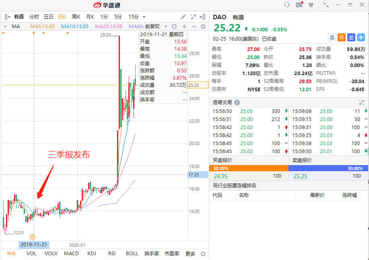Click the 2019-11-21 date label on axis

click(x=34, y=244)
